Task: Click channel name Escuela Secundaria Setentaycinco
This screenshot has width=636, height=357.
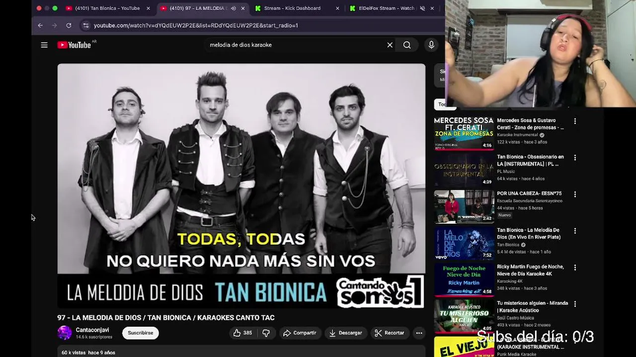Action: (530, 201)
